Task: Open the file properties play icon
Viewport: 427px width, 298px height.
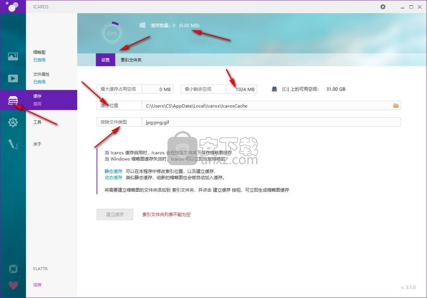Action: (13, 79)
